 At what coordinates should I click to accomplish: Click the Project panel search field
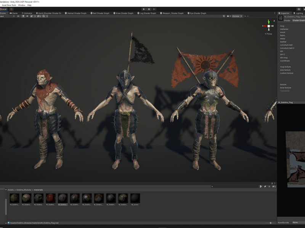coord(235,187)
